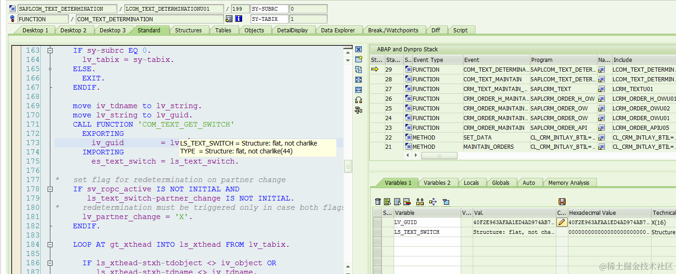Viewport: 676px width, 274px height.
Task: Click the wrench tool settings icon
Action: [359, 110]
